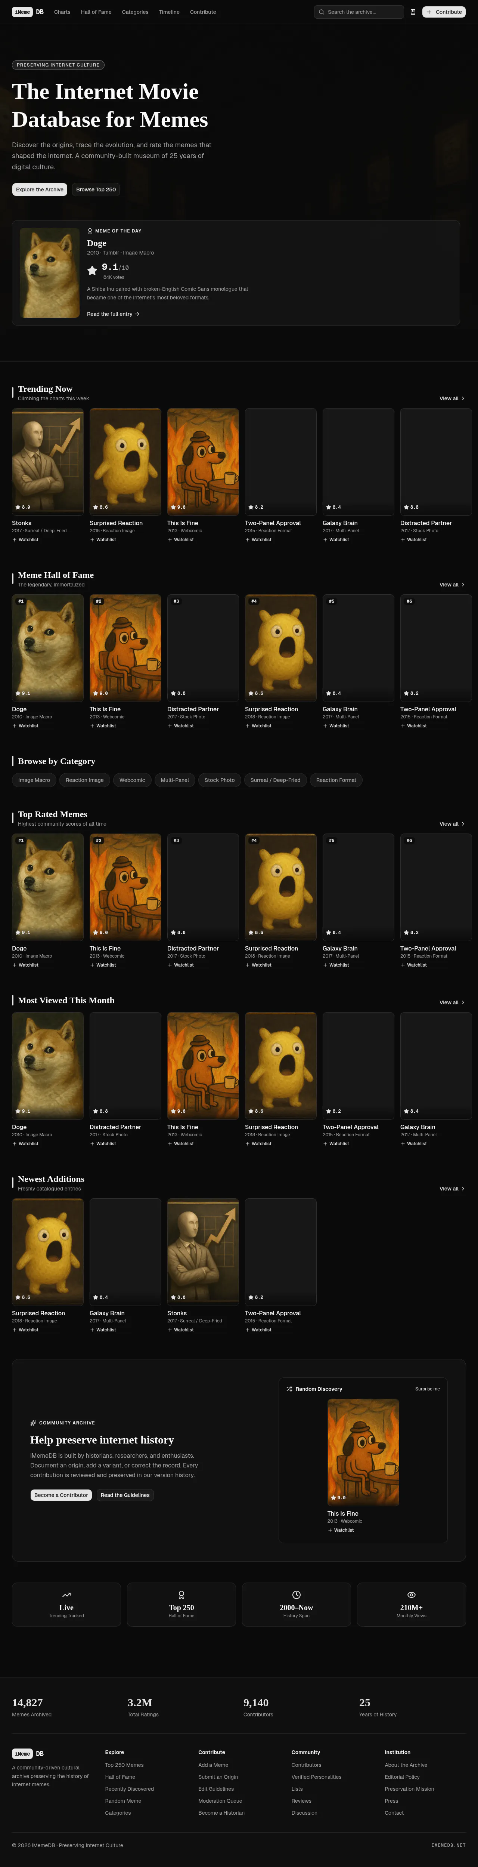Open Verified Personalities in the footer
The width and height of the screenshot is (478, 1867).
[x=317, y=1777]
